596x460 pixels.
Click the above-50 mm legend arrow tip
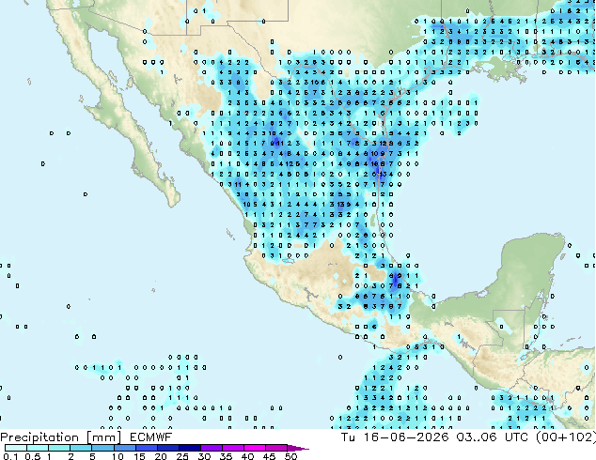click(298, 448)
